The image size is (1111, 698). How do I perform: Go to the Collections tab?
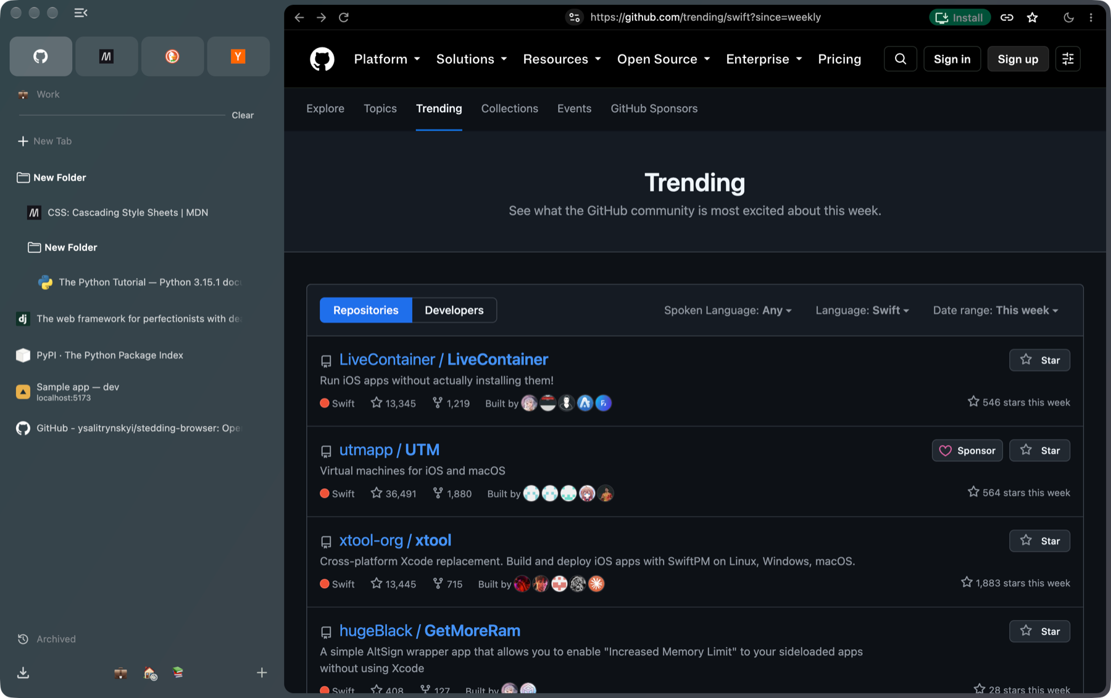coord(510,109)
